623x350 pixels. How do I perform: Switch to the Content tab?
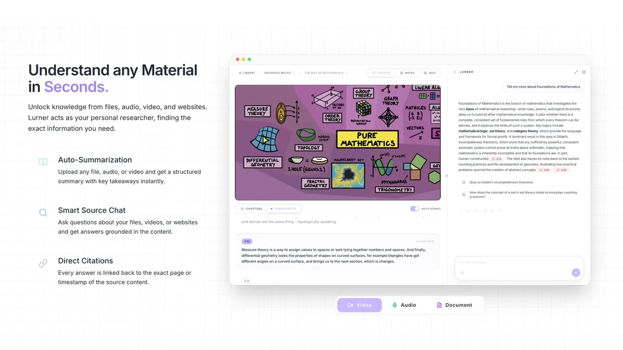click(382, 73)
